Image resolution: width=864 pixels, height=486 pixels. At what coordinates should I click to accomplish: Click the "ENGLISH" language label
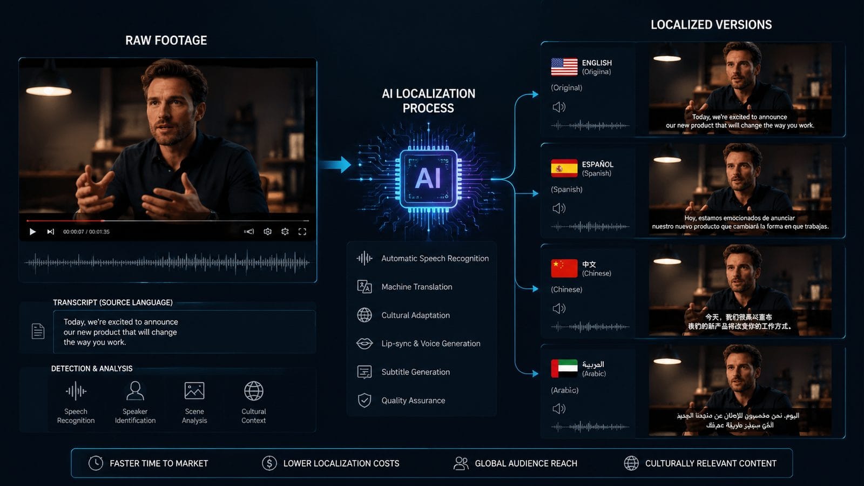pos(597,63)
